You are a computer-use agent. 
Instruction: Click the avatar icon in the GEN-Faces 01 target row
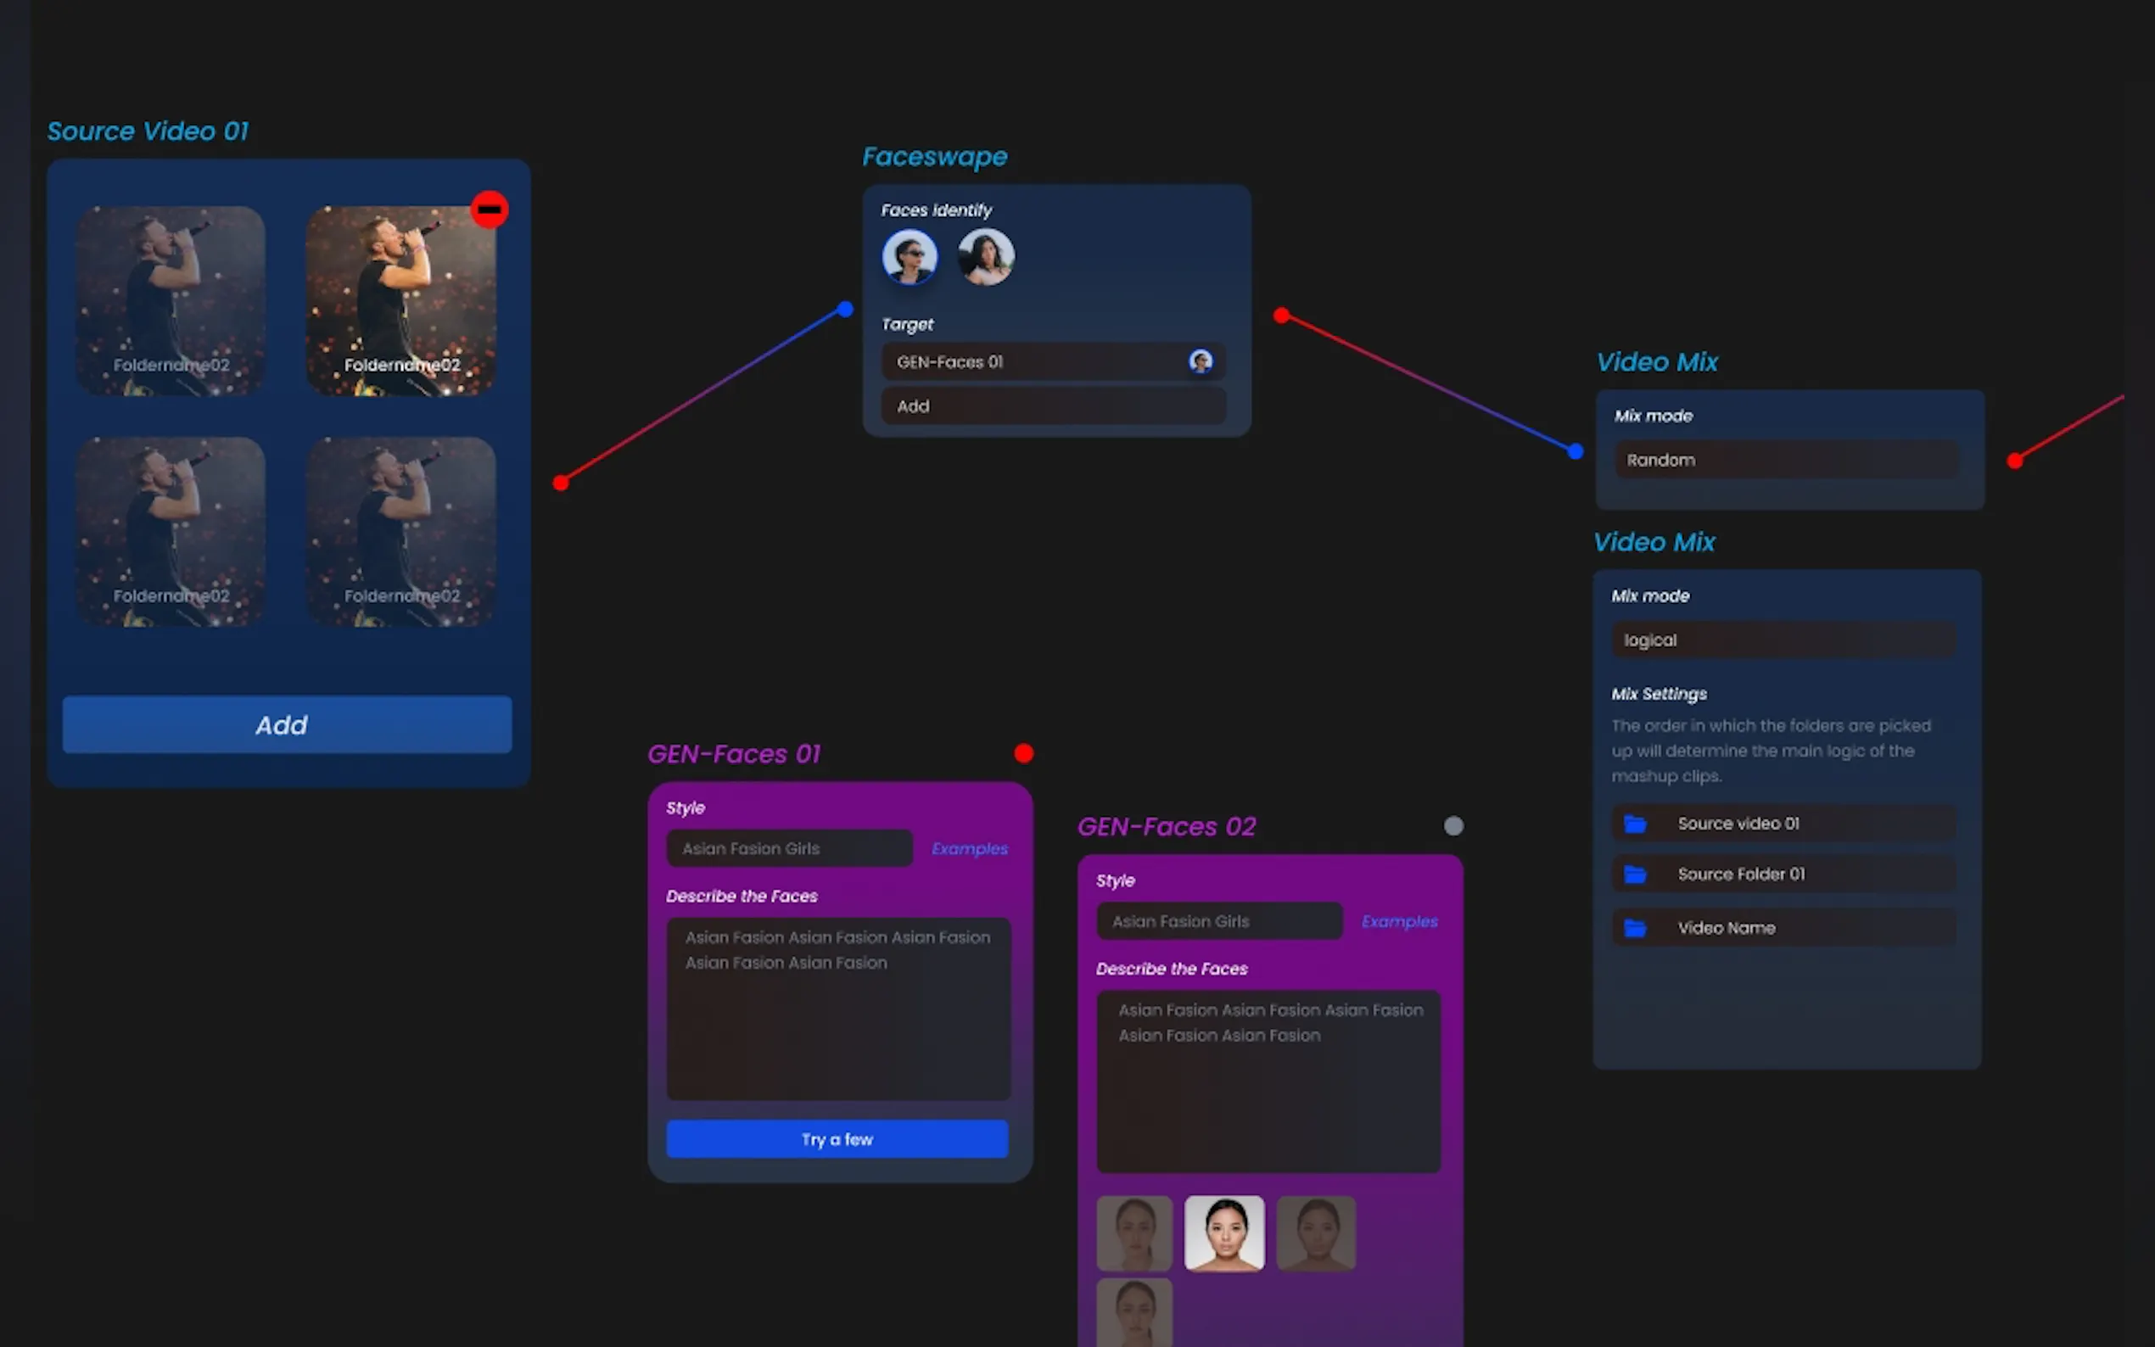tap(1200, 361)
